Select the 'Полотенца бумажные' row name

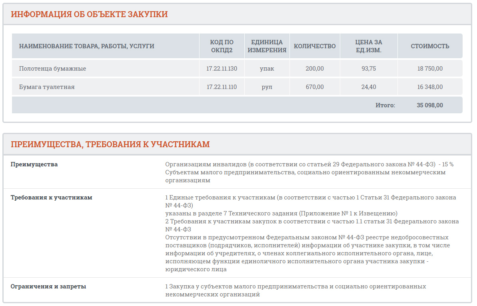click(x=52, y=69)
